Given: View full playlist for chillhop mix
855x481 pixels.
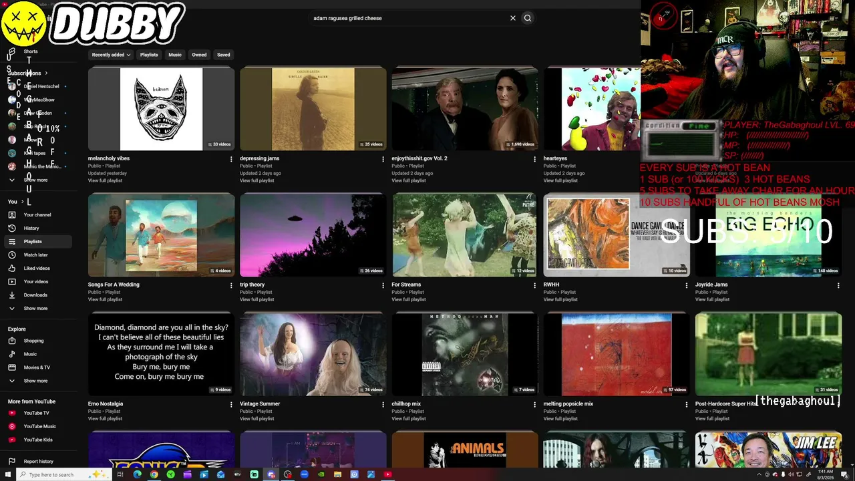Looking at the screenshot, I should point(408,418).
